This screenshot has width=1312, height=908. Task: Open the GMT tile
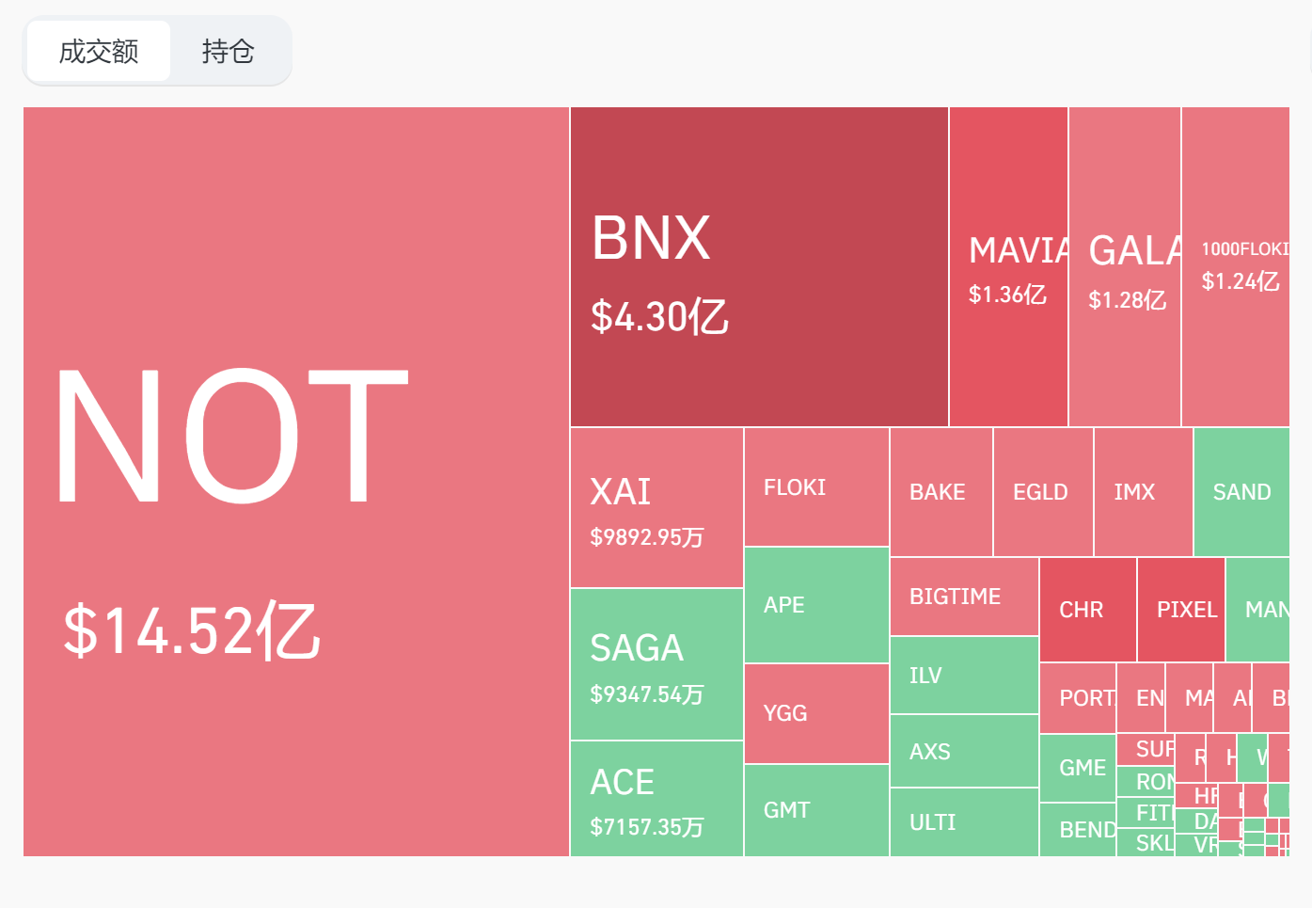[x=816, y=810]
